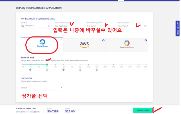
Task: Select the Google Cloud Platform tab
Action: click(127, 45)
